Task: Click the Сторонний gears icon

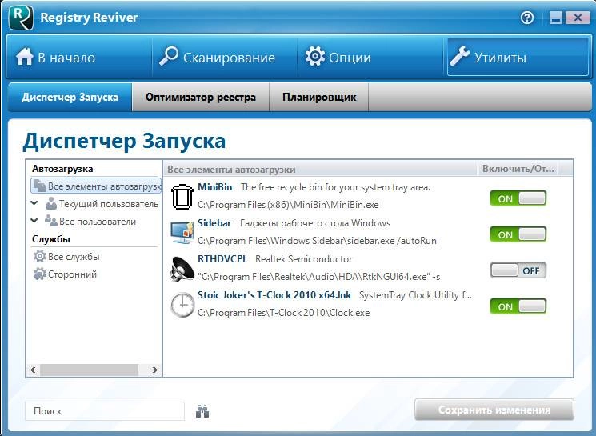Action: click(39, 274)
